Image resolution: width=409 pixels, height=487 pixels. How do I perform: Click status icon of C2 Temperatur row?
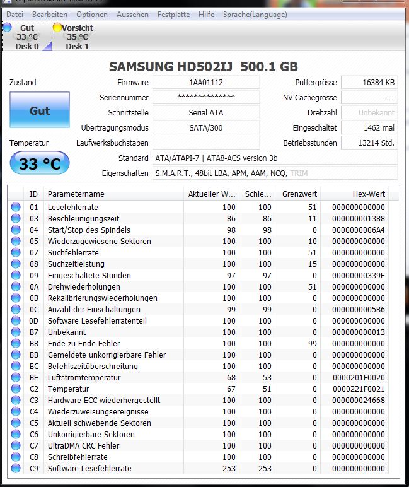point(16,389)
